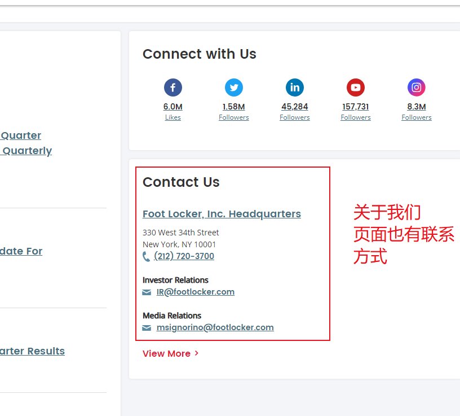The width and height of the screenshot is (460, 416).
Task: Open Foot Locker, Inc. Headquarters link
Action: coord(222,214)
